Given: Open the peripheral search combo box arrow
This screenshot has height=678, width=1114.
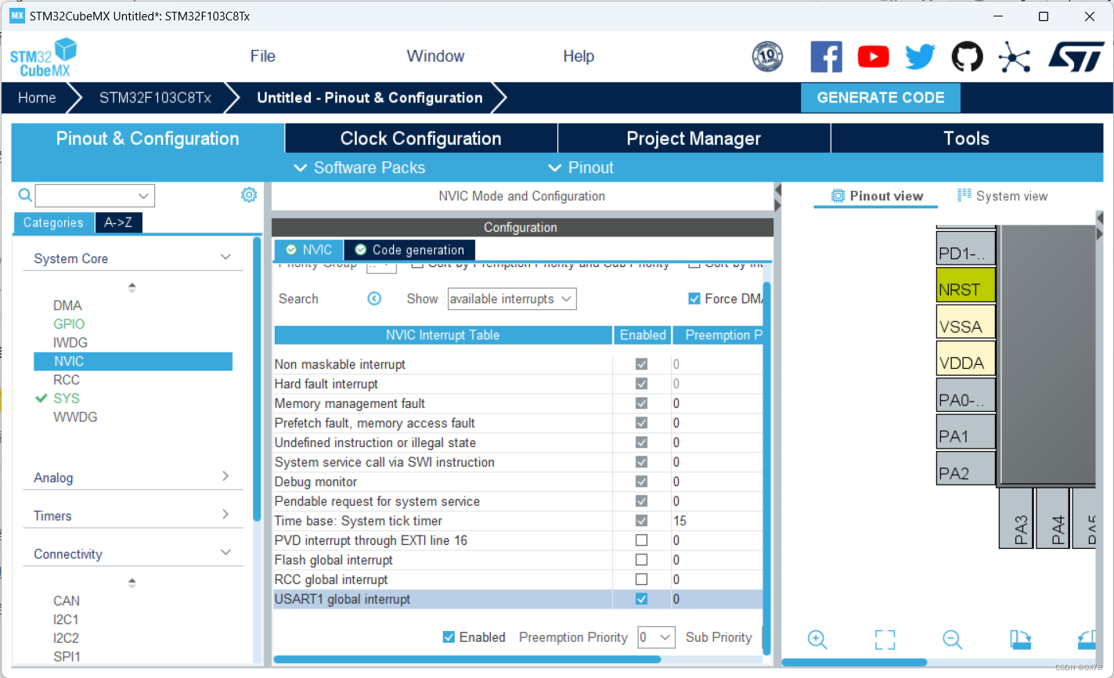Looking at the screenshot, I should pos(143,196).
